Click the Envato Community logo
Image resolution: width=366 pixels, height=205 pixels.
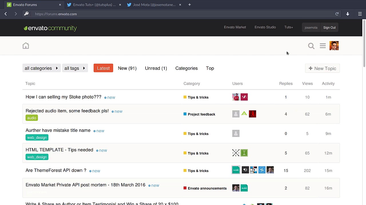pos(50,28)
